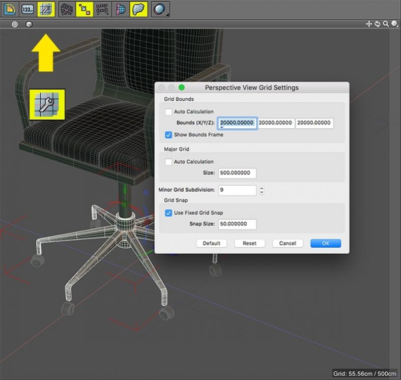Open the viewport shading ball menu
401x380 pixels.
tap(394, 24)
